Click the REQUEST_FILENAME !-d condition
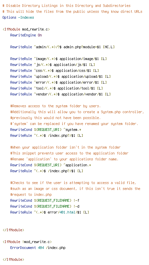This screenshot has height=265, width=149. 45,206
